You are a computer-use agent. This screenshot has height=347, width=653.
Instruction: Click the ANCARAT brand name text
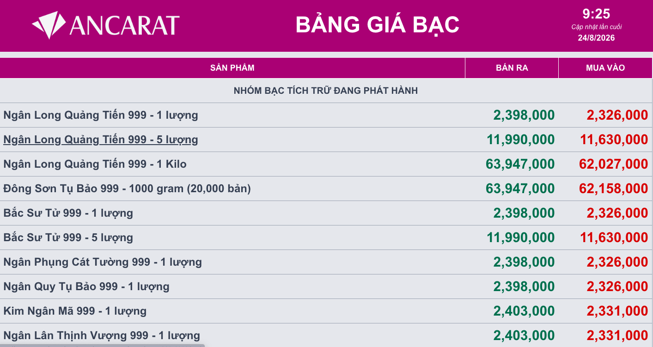[124, 25]
